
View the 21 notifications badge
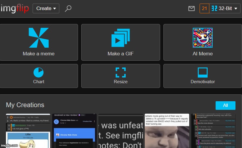(x=204, y=9)
